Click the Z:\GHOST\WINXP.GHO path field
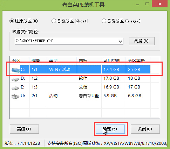This screenshot has height=149, width=170. click(x=69, y=41)
